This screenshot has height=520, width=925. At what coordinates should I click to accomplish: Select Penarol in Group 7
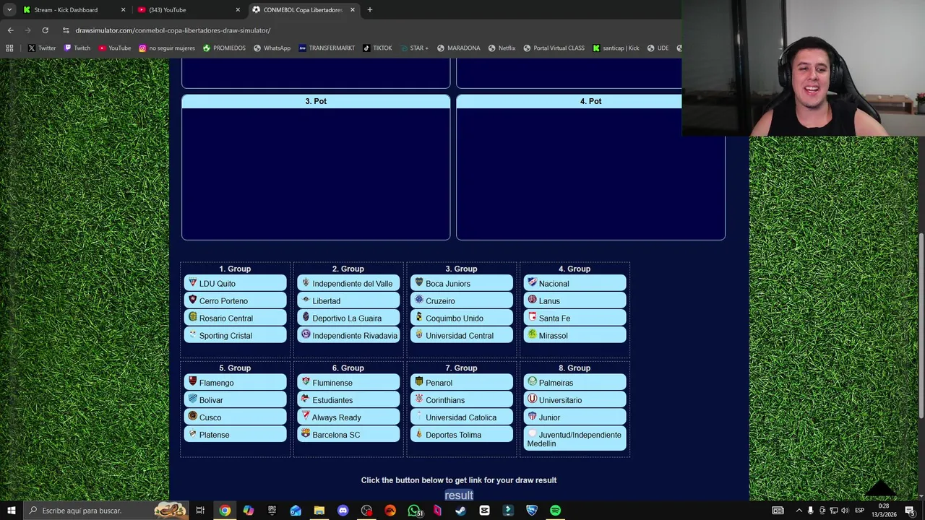[461, 383]
